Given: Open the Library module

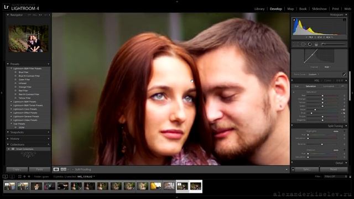Looking at the screenshot, I should [259, 9].
